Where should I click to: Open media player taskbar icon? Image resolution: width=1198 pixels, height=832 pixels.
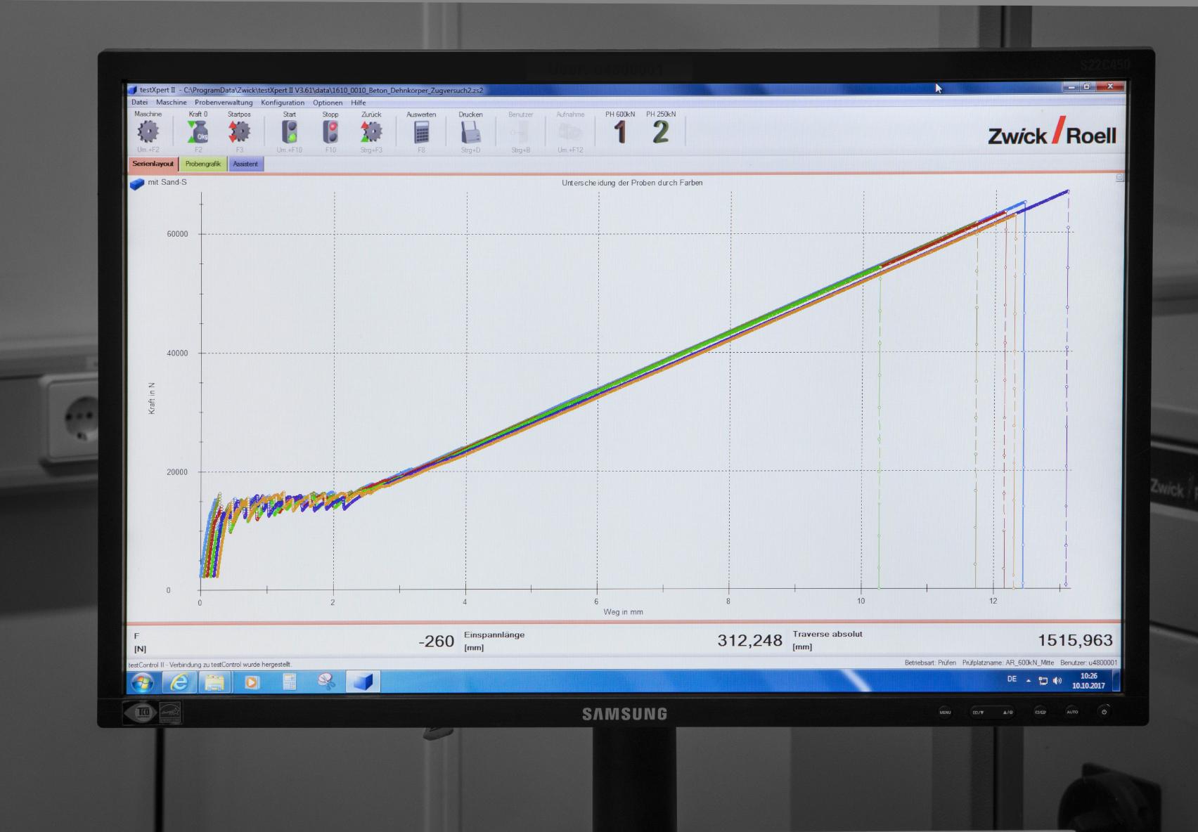pyautogui.click(x=252, y=682)
